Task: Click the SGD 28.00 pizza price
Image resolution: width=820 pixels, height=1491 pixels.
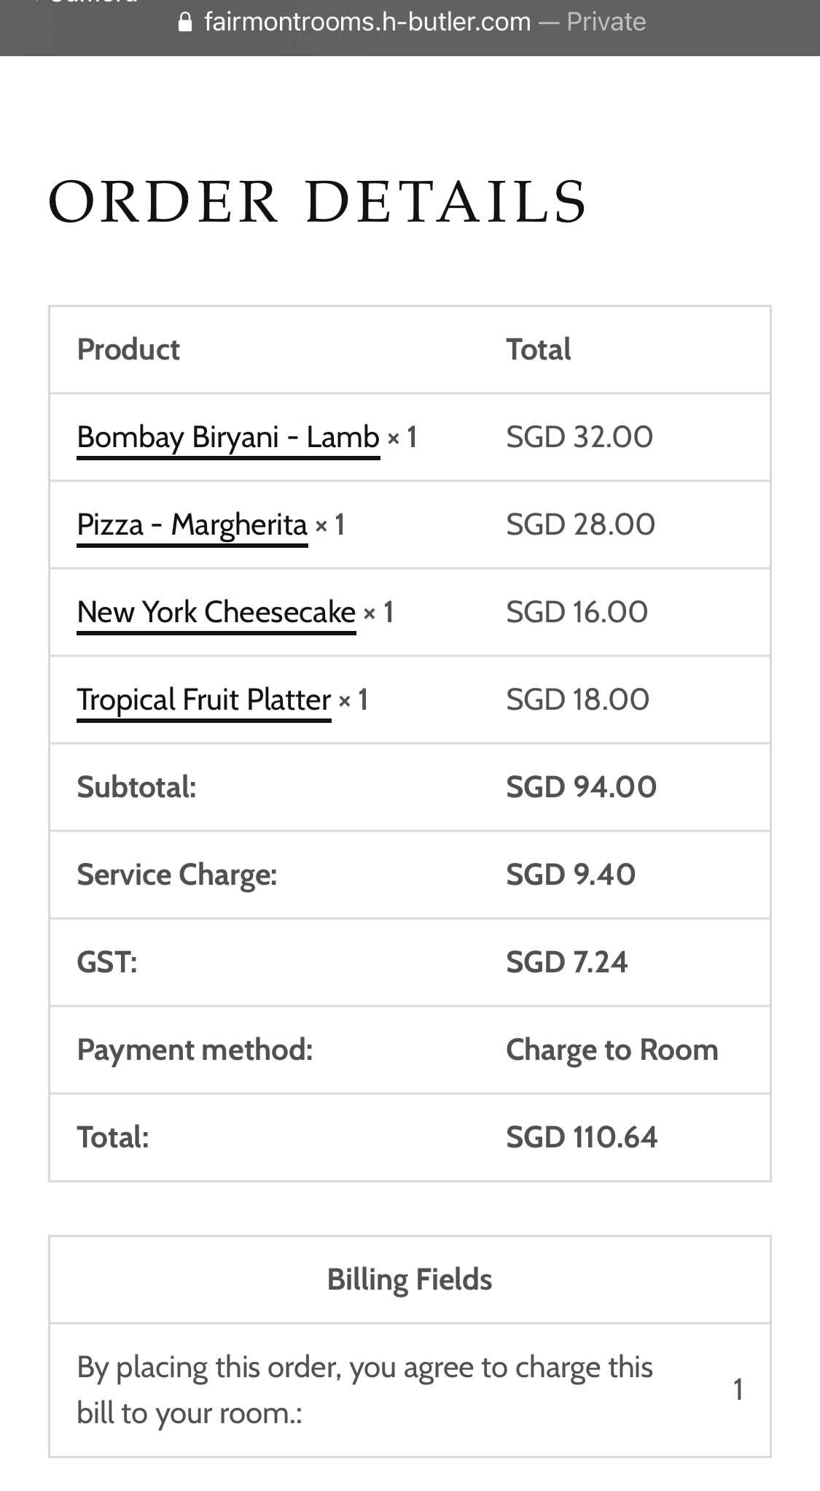Action: [x=580, y=524]
